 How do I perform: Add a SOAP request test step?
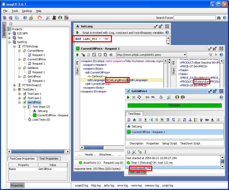point(129,119)
